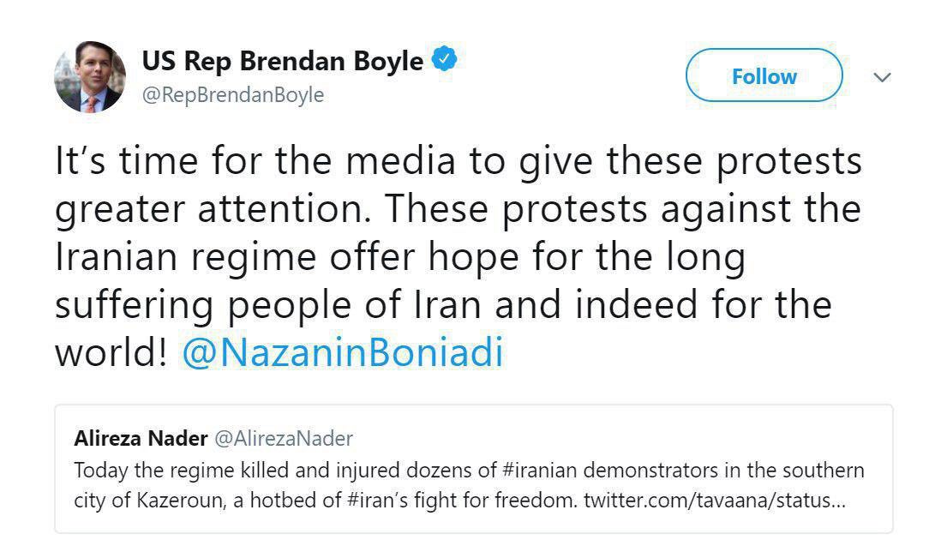Click the blue verified badge

click(445, 62)
